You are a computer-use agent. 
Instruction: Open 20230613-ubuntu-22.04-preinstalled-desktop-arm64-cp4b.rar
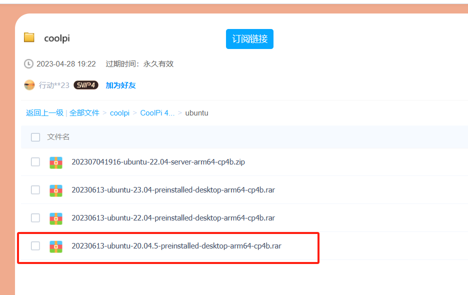[x=173, y=218]
